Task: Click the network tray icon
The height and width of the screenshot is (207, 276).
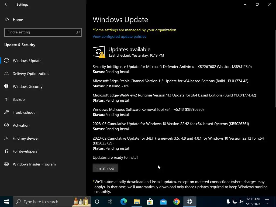Action: point(235,202)
